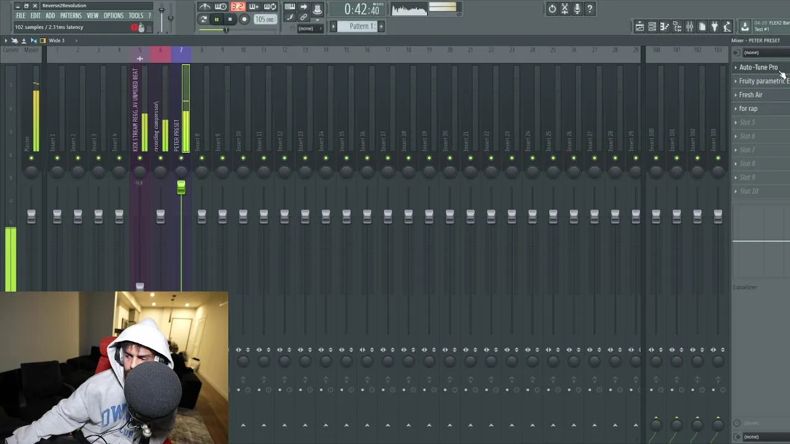Open the help question mark icon
This screenshot has height=444, width=790.
pyautogui.click(x=590, y=9)
